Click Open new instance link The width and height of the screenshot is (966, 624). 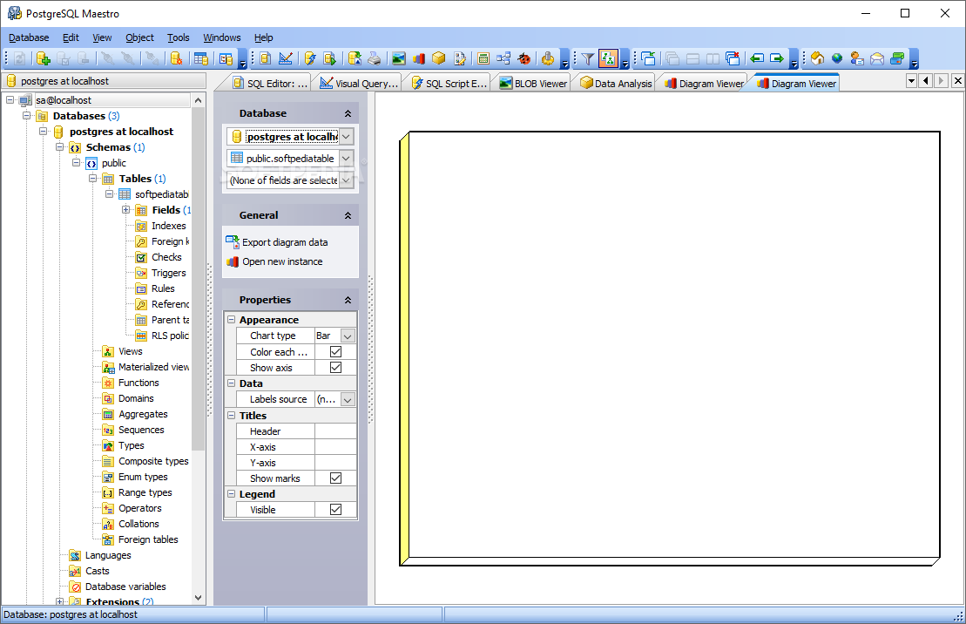282,261
